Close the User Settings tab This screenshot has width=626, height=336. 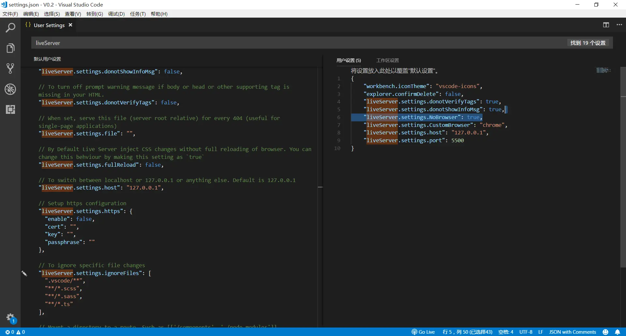click(x=70, y=25)
